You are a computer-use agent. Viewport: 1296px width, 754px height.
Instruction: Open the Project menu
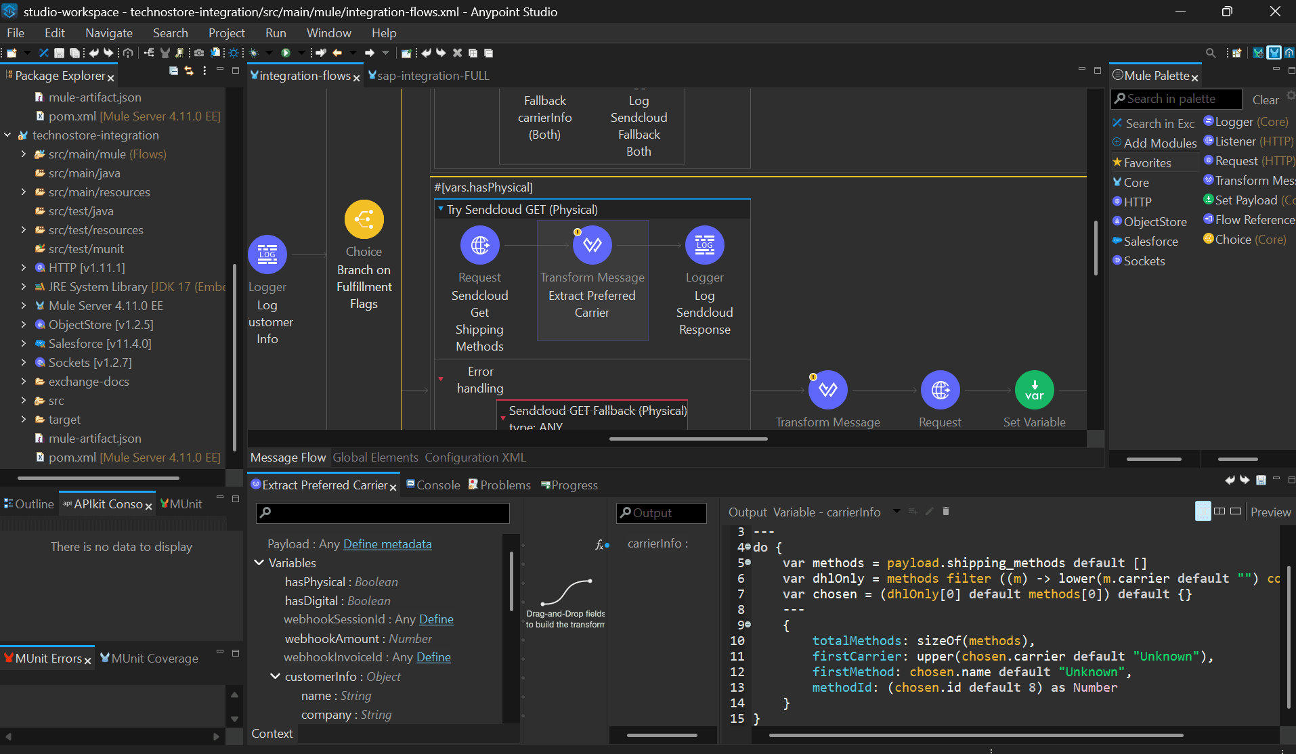[227, 33]
